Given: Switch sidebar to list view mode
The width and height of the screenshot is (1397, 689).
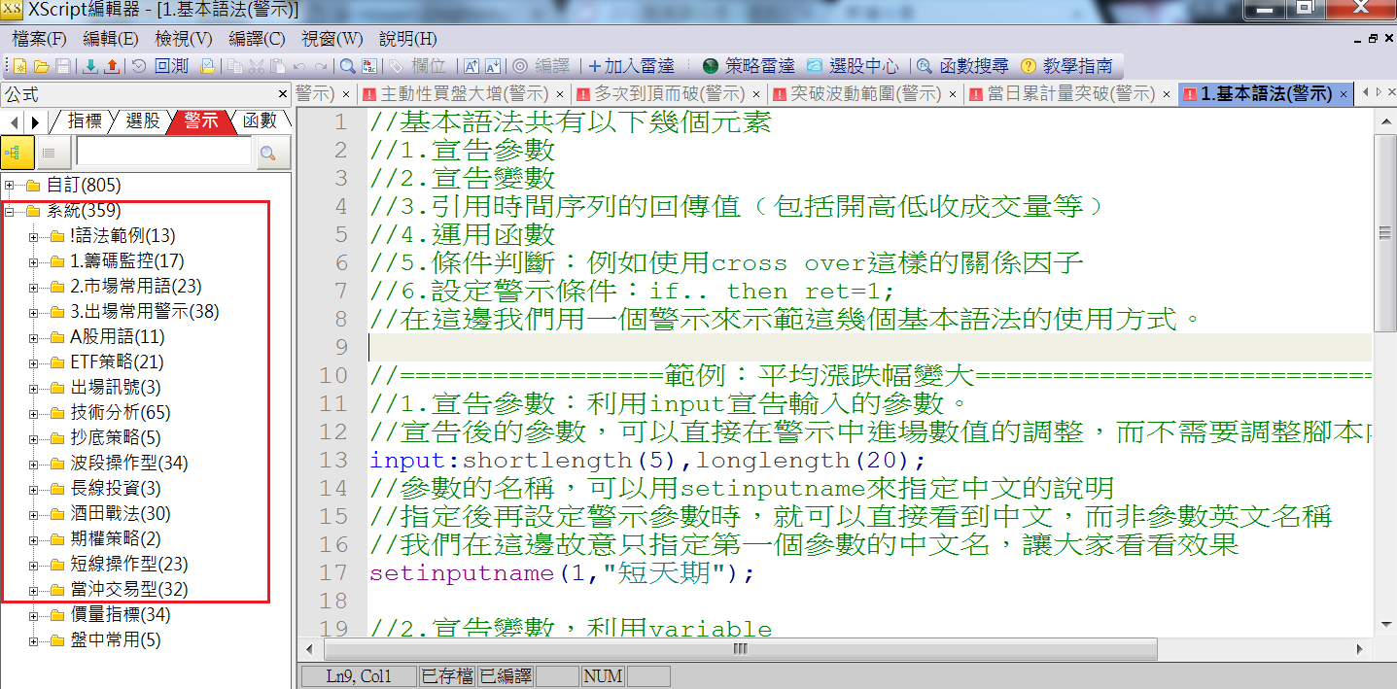Looking at the screenshot, I should pyautogui.click(x=49, y=153).
